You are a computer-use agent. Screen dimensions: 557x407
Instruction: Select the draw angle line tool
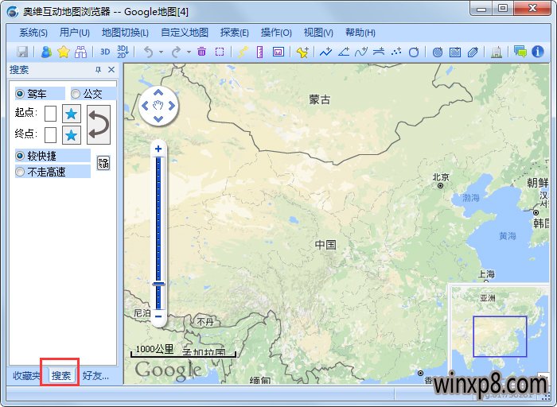coord(344,52)
